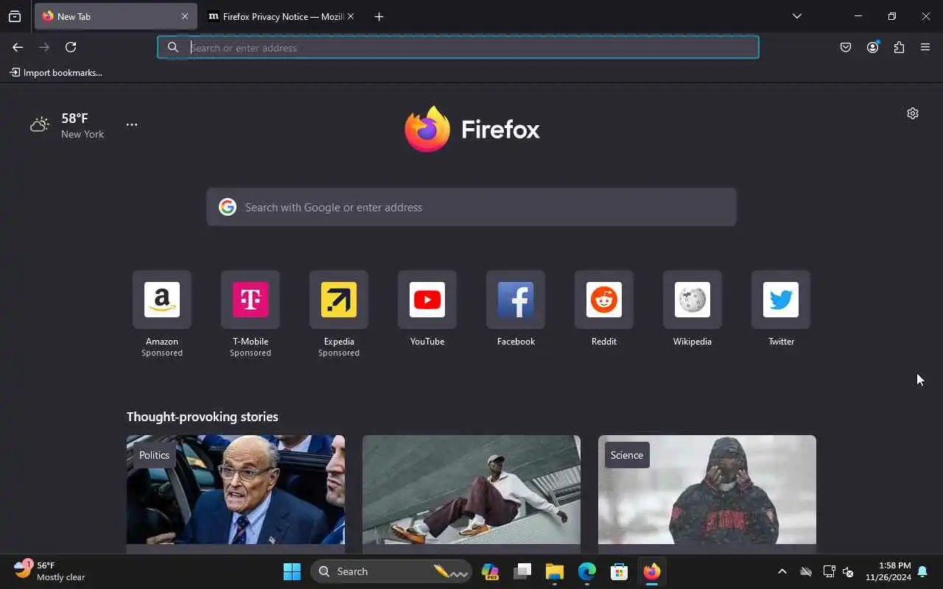Open the Politics story thumbnail

click(x=236, y=490)
